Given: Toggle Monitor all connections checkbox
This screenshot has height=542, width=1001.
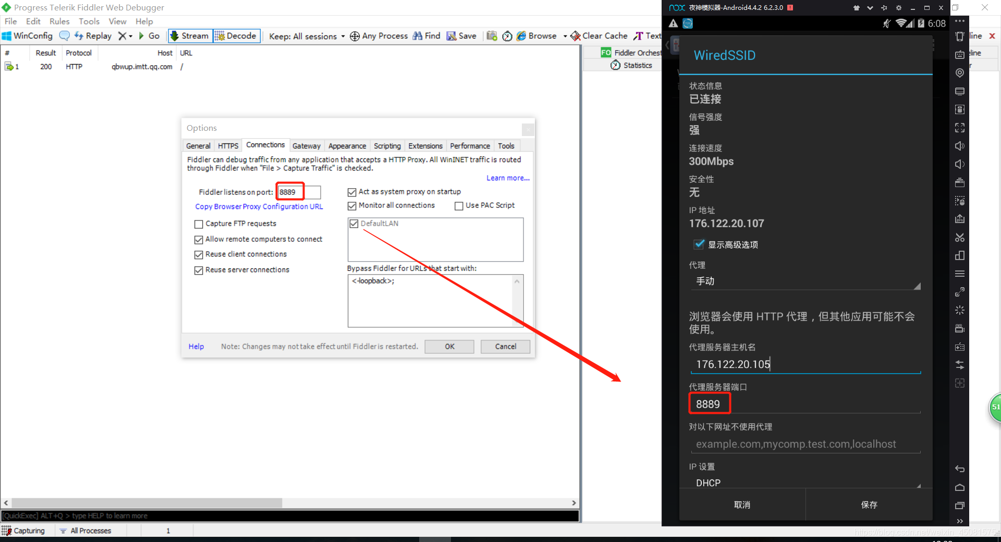Looking at the screenshot, I should tap(352, 206).
